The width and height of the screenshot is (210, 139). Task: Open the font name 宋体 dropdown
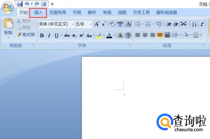click(73, 24)
